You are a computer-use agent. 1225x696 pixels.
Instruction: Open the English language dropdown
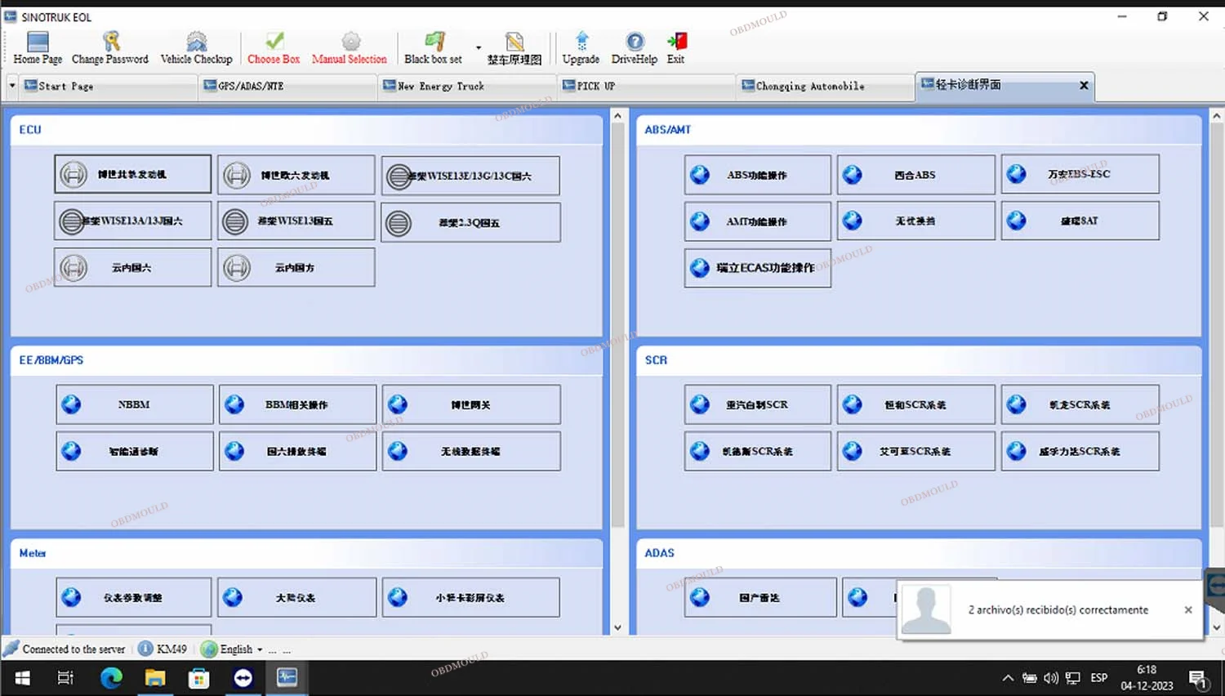260,649
